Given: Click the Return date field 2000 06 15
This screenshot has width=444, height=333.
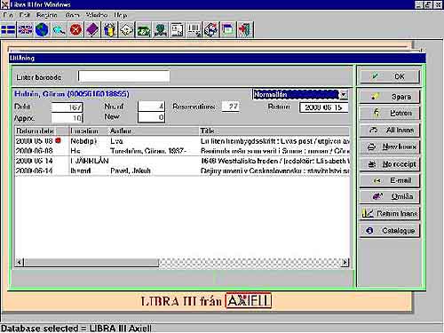Looking at the screenshot, I should tap(323, 107).
